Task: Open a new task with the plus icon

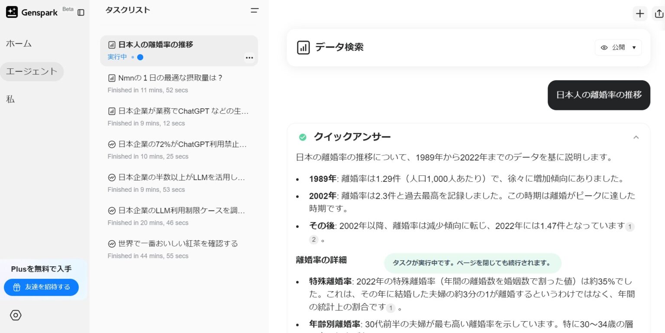Action: (x=640, y=13)
